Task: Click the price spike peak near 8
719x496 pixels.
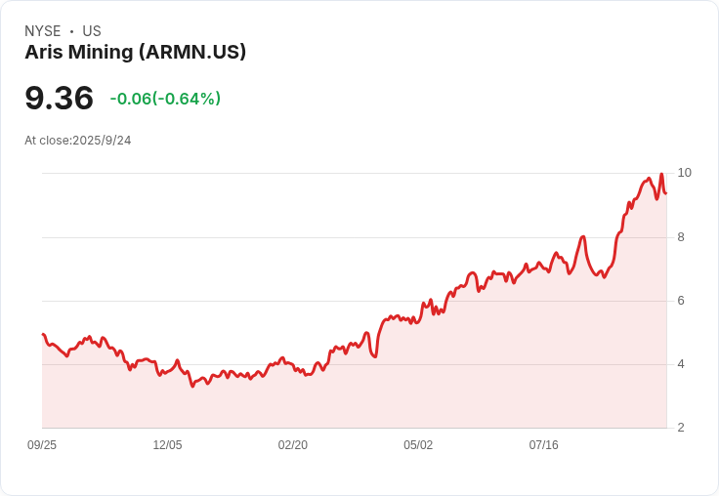Action: point(583,236)
